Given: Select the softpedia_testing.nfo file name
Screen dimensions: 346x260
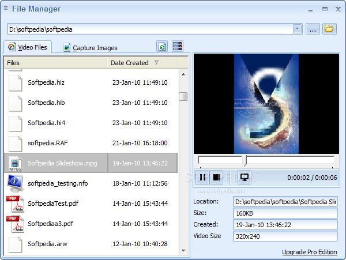Looking at the screenshot, I should (58, 183).
